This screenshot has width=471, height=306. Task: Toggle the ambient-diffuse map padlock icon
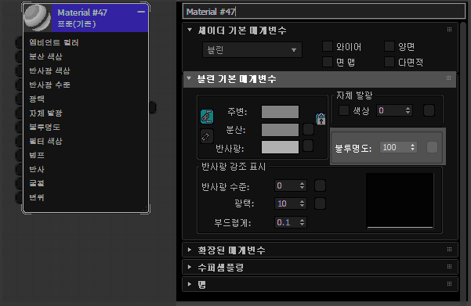click(x=321, y=119)
